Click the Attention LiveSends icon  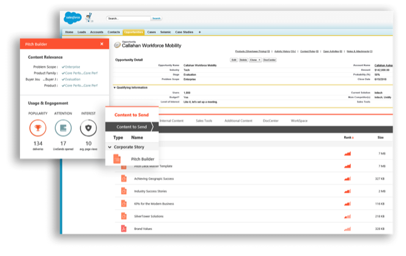tap(63, 128)
